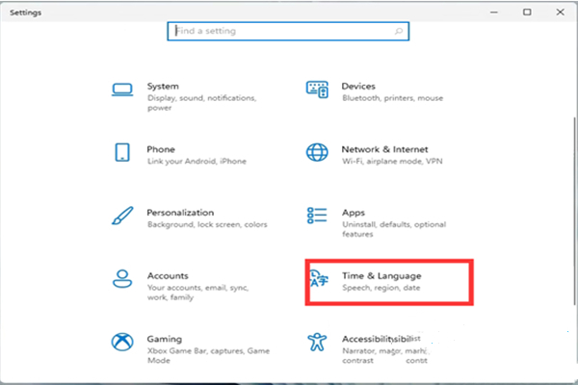Open Network & Internet settings title
Viewport: 578px width, 385px height.
tap(384, 149)
